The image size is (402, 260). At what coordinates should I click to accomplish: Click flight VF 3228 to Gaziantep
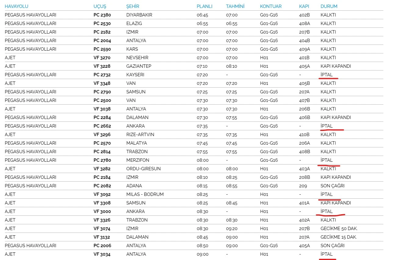click(102, 66)
